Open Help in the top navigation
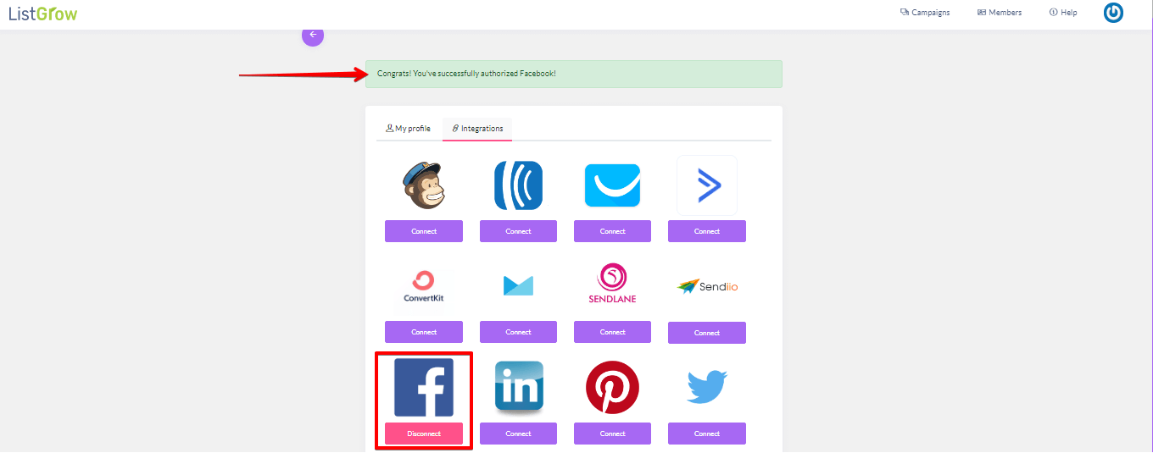1153x453 pixels. (x=1063, y=13)
